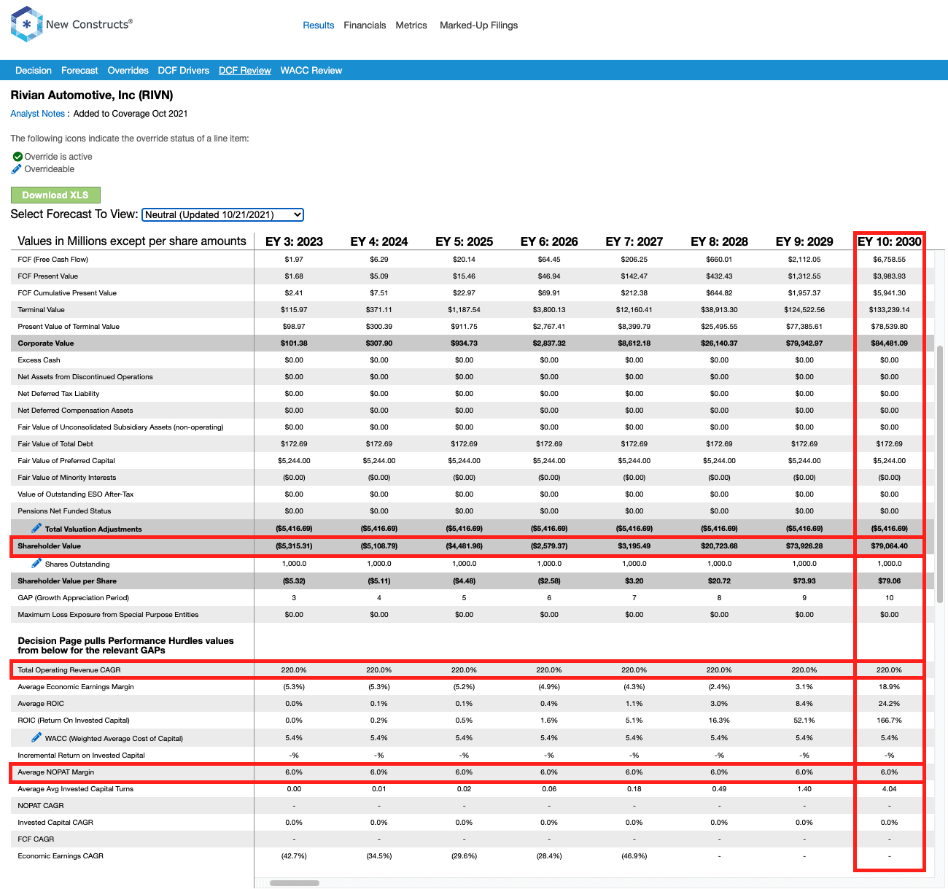Click the Excess Cash row label
The height and width of the screenshot is (889, 948).
point(39,360)
